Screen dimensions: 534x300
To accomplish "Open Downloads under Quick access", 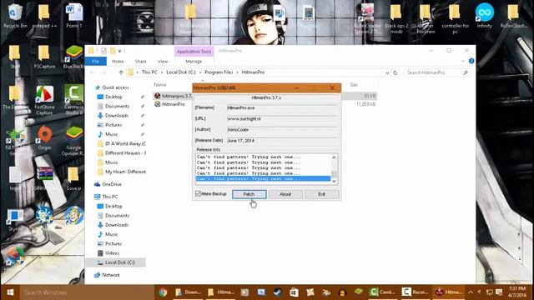I will tap(117, 116).
